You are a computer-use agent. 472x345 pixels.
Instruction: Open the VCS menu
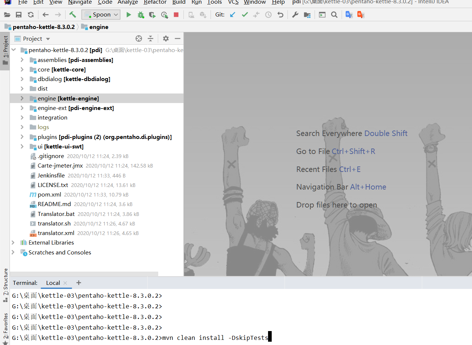tap(233, 2)
